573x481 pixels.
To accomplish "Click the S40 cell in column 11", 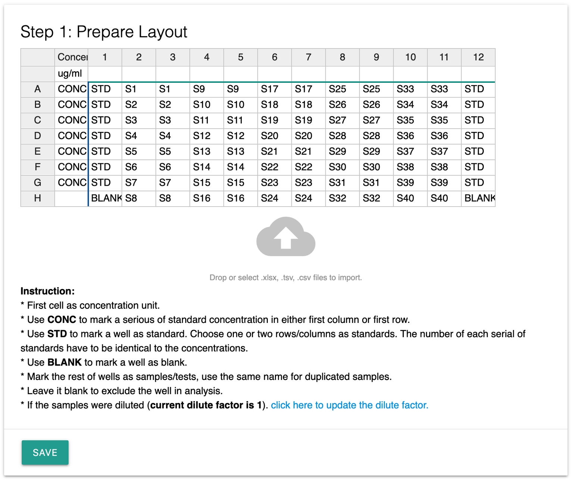I will click(x=444, y=198).
